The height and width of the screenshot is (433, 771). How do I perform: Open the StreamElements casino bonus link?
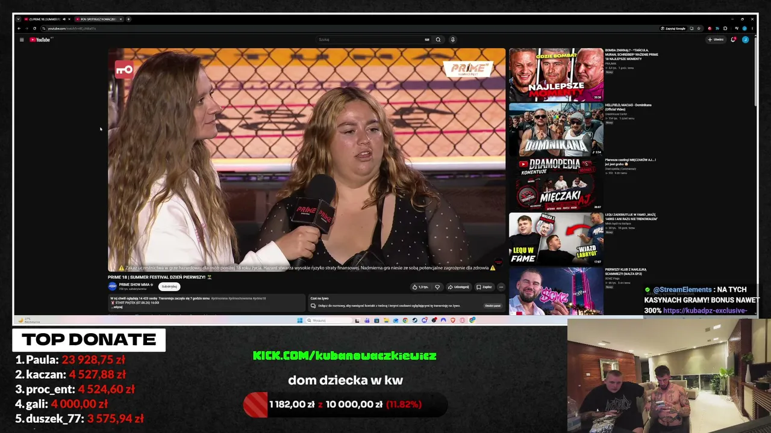[705, 311]
